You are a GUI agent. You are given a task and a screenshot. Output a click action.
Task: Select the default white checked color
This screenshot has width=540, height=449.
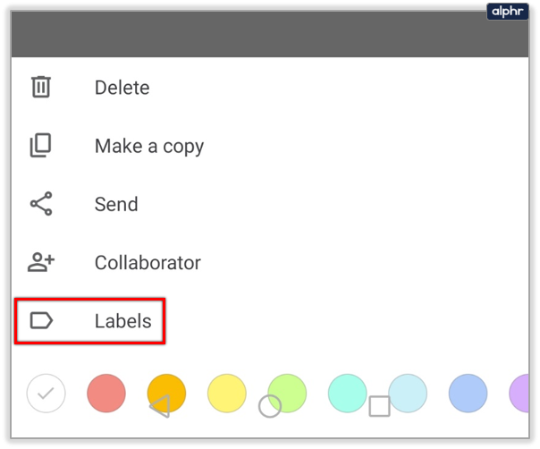point(46,393)
